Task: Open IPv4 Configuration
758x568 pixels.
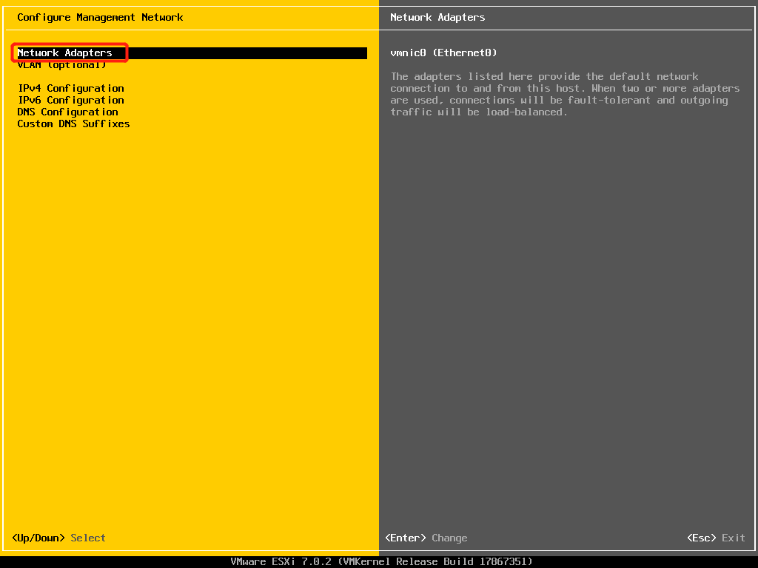Action: coord(71,89)
